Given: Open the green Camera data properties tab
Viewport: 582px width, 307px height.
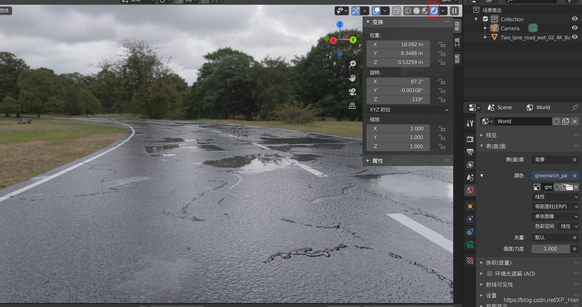Looking at the screenshot, I should pos(470,244).
